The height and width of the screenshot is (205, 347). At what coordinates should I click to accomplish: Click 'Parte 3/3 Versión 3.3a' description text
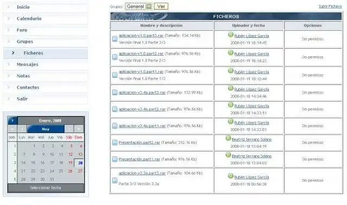139,184
